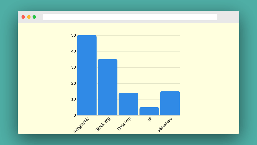
Task: Click the slideshare axis label
Action: (x=165, y=124)
